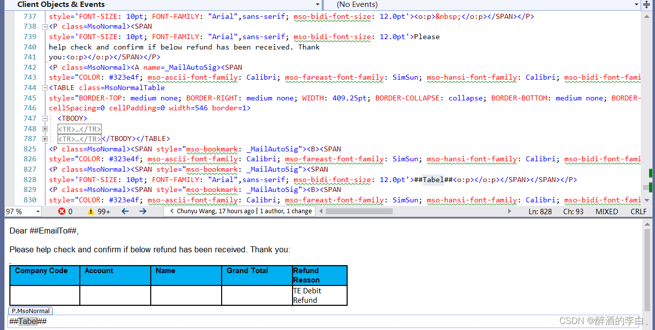This screenshot has width=655, height=330.
Task: Expand the collapsed TR block at line 787
Action: point(45,139)
